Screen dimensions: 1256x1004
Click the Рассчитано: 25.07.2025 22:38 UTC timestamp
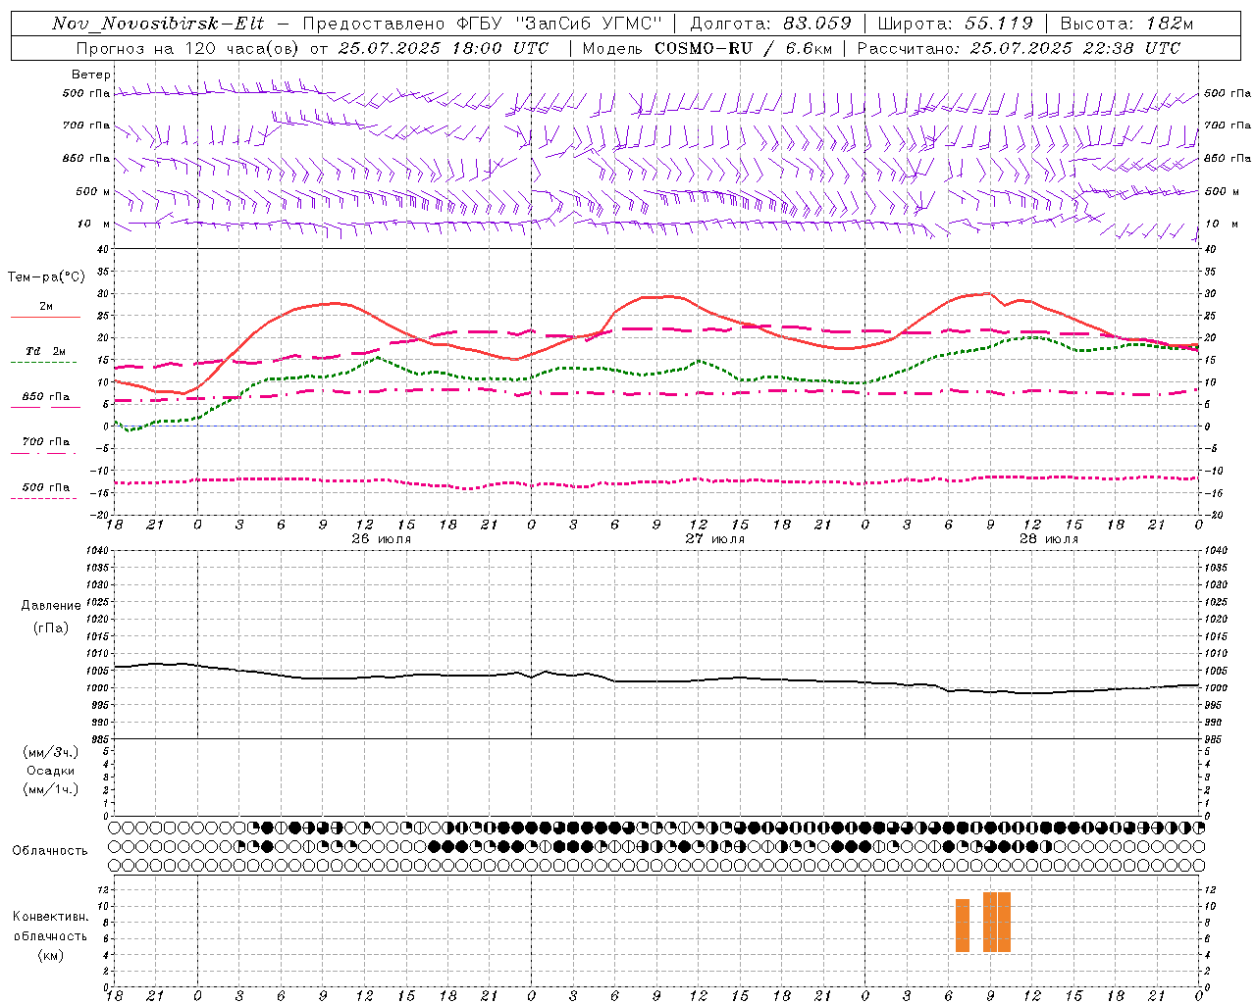coord(1019,48)
